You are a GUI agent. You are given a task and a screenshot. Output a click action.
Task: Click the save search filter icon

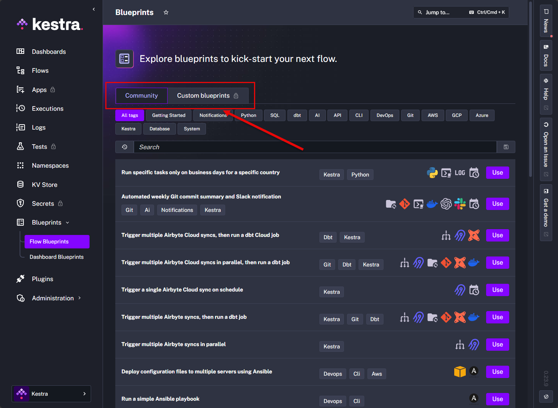[506, 147]
